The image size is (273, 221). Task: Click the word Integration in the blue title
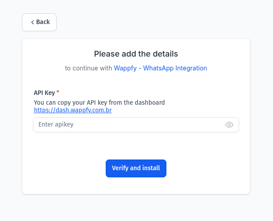point(191,68)
